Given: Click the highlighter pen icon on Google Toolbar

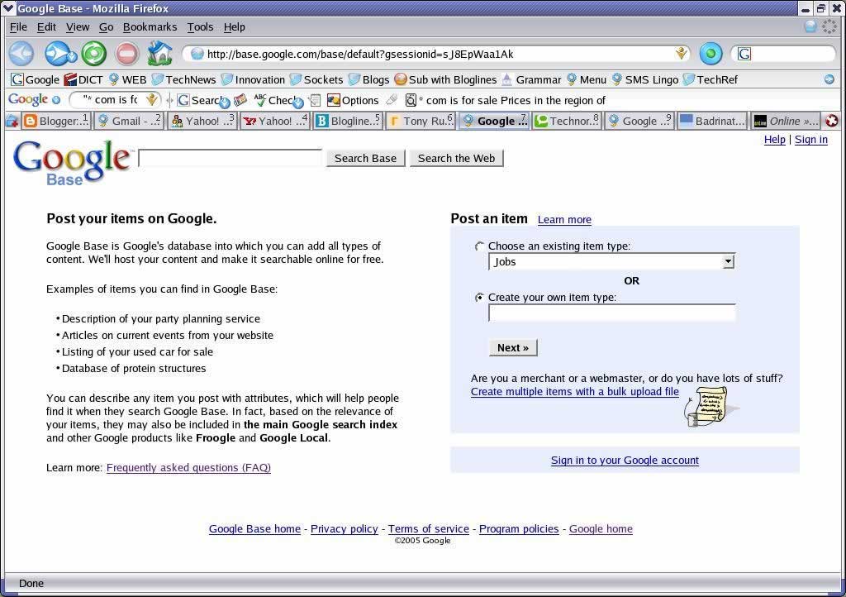Looking at the screenshot, I should pyautogui.click(x=392, y=100).
